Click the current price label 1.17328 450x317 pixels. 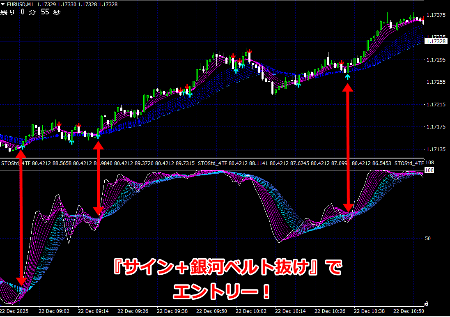(x=436, y=41)
